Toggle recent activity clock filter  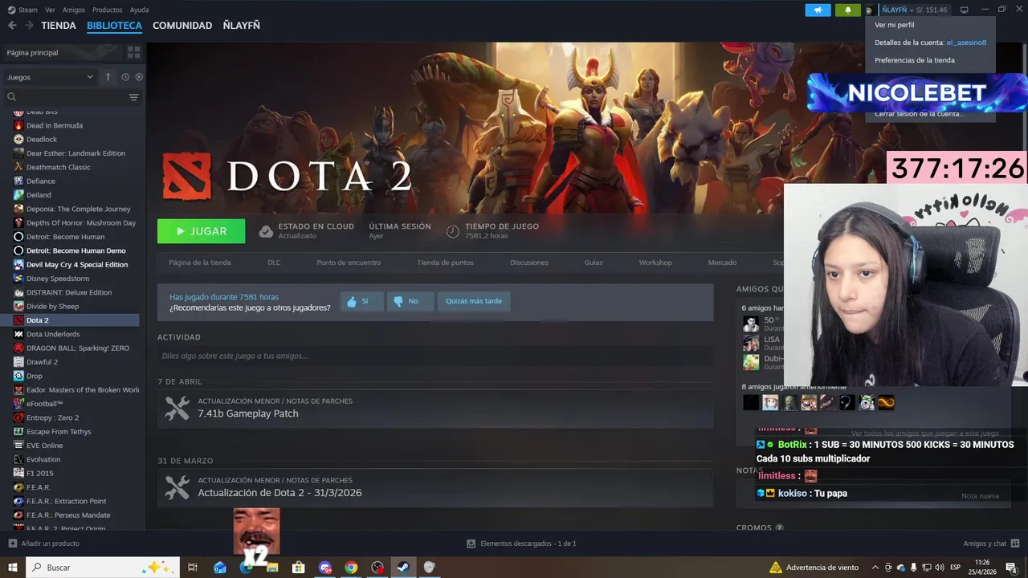point(125,77)
